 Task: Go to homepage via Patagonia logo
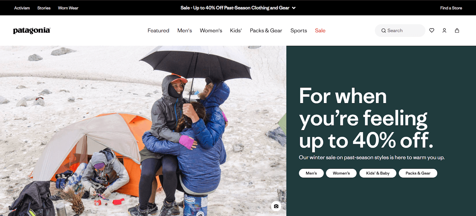point(32,31)
